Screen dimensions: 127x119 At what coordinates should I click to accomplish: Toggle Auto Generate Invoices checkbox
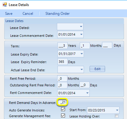[x=63, y=109]
